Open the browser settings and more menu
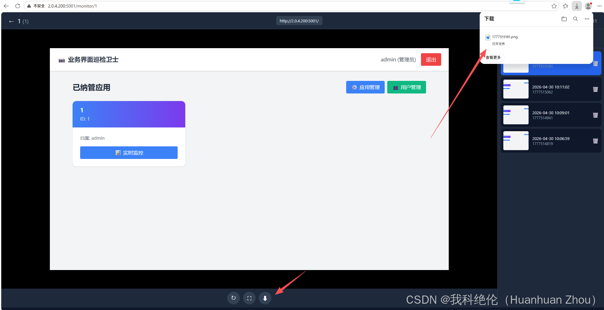 point(600,6)
